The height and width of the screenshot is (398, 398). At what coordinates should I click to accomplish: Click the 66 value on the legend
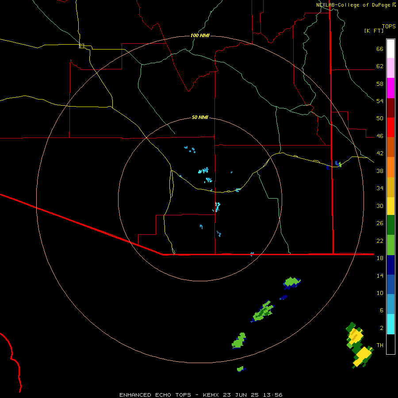pos(380,49)
